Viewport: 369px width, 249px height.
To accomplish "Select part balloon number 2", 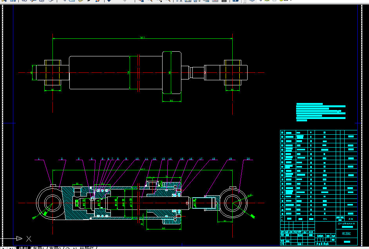I will (x=62, y=159).
